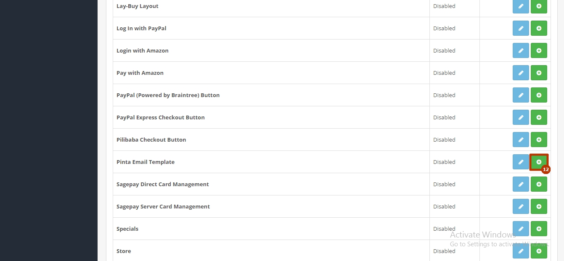564x261 pixels.
Task: Install the Login with Amazon module
Action: click(x=539, y=50)
